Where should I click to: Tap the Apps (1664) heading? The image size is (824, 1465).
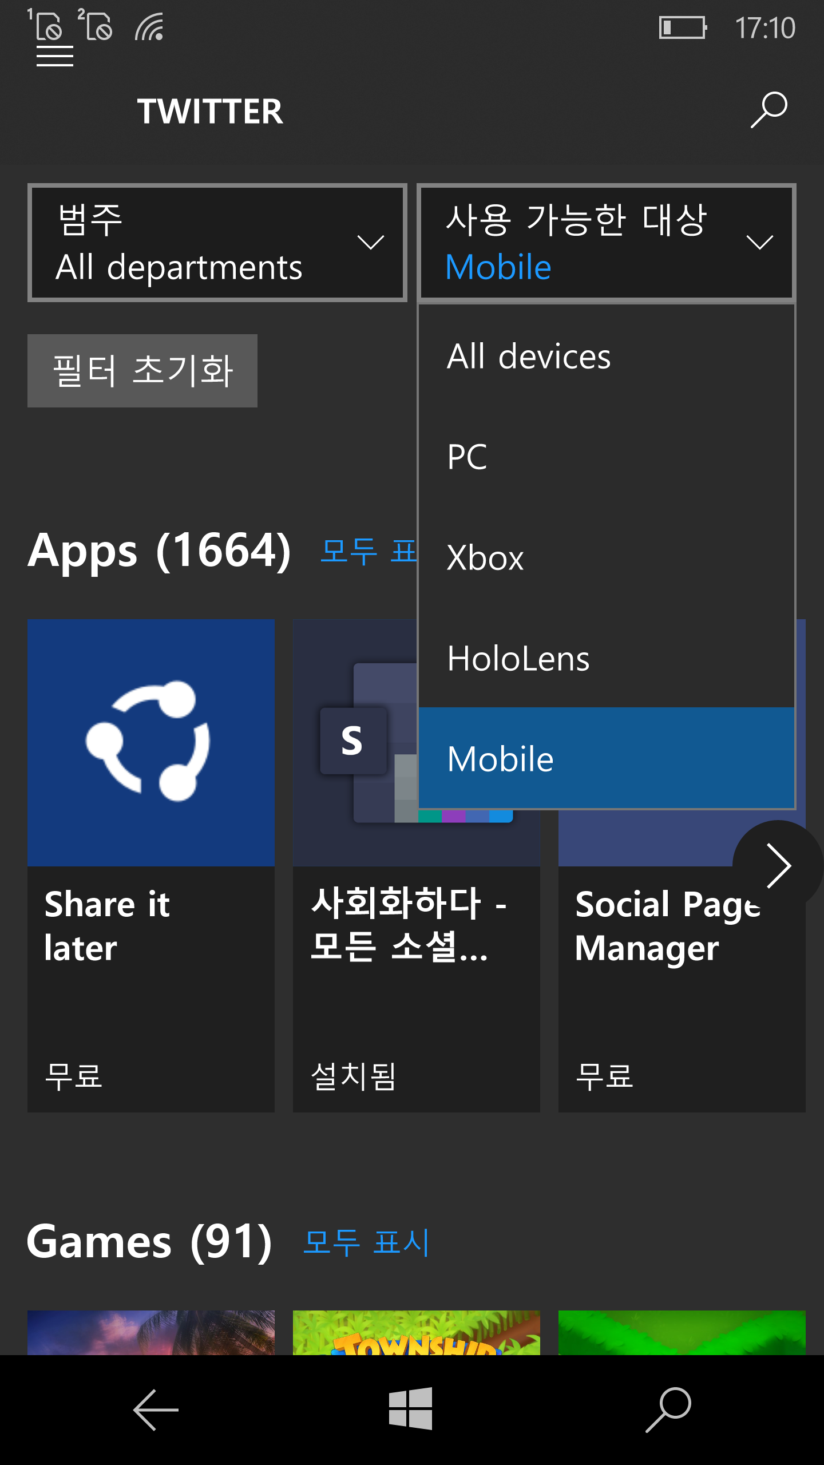click(159, 551)
